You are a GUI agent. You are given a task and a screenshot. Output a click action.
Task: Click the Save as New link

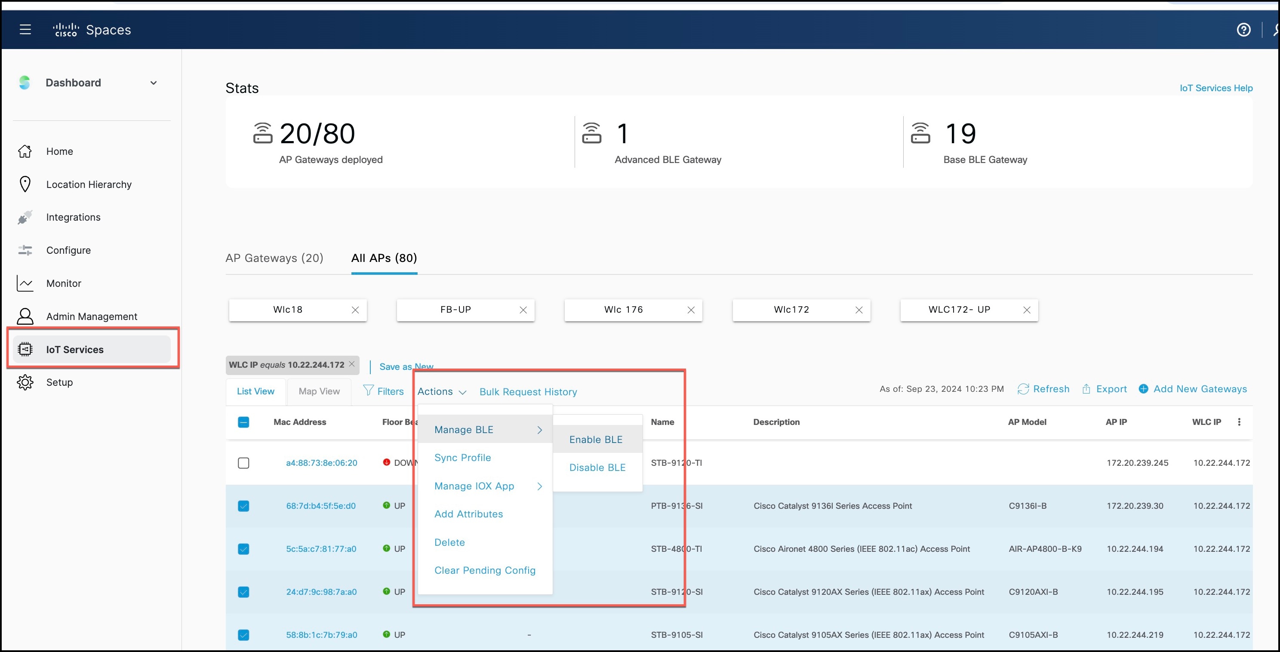(x=406, y=367)
